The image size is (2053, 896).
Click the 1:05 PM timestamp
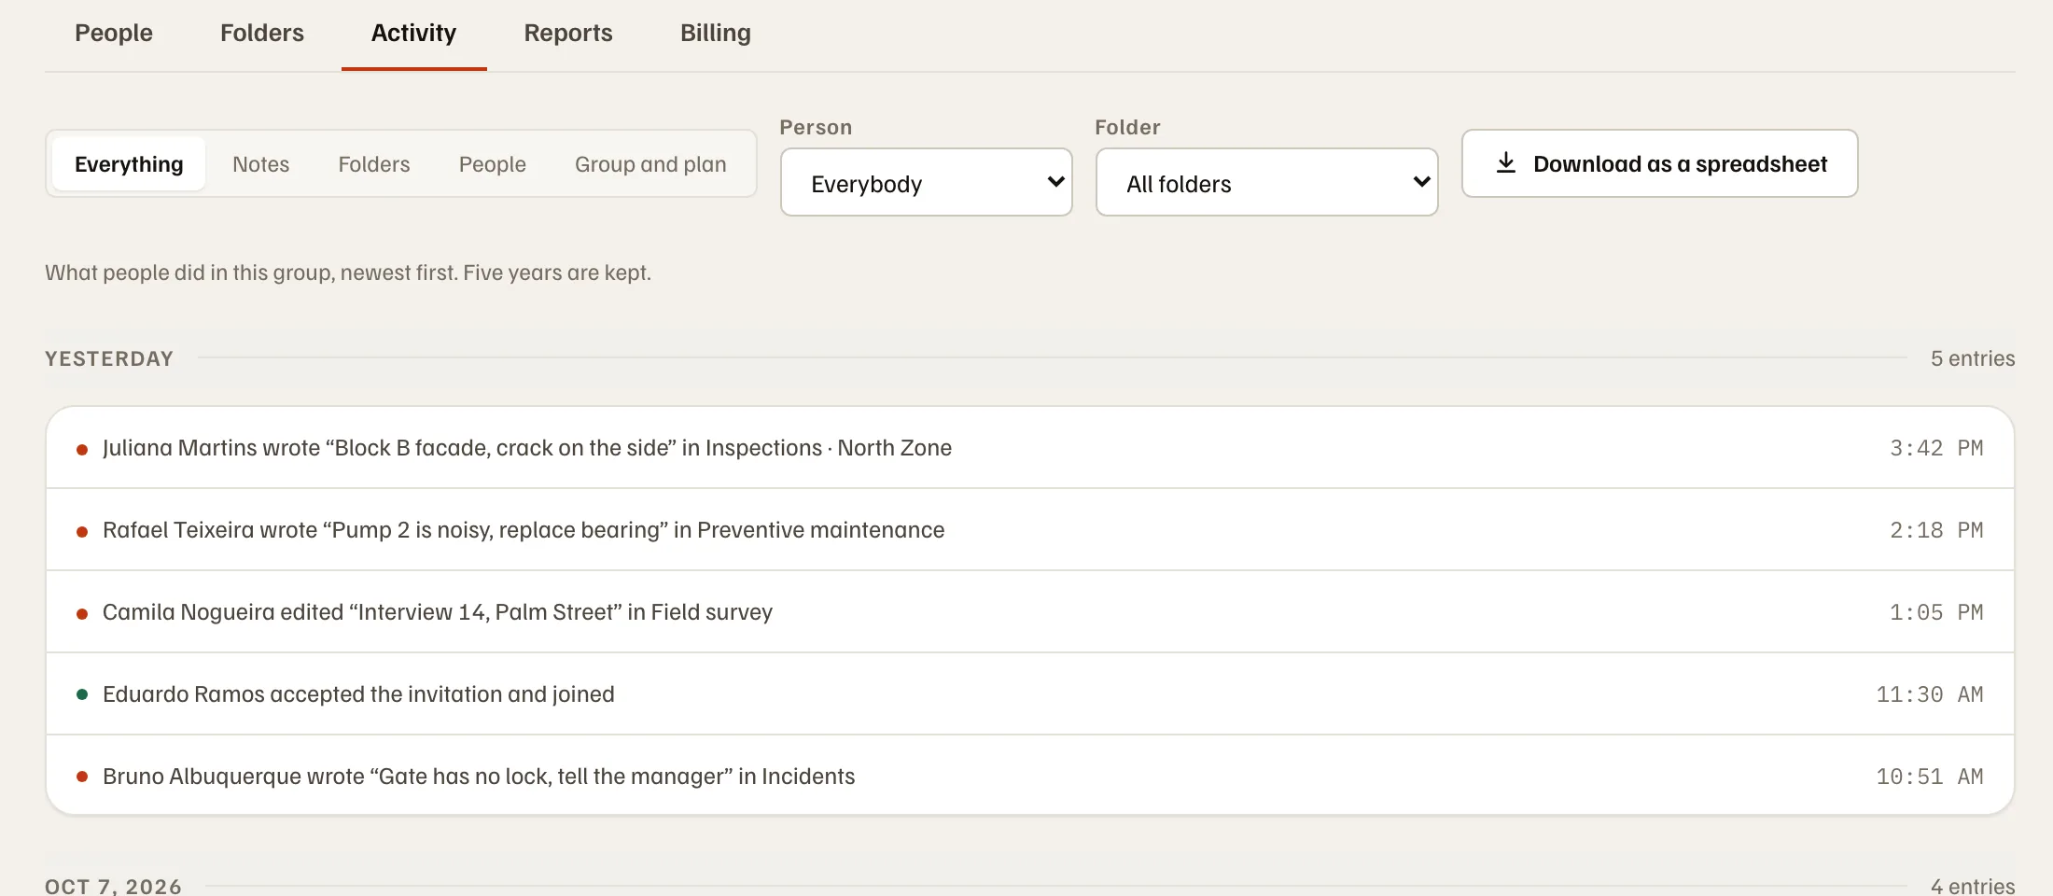(x=1936, y=612)
